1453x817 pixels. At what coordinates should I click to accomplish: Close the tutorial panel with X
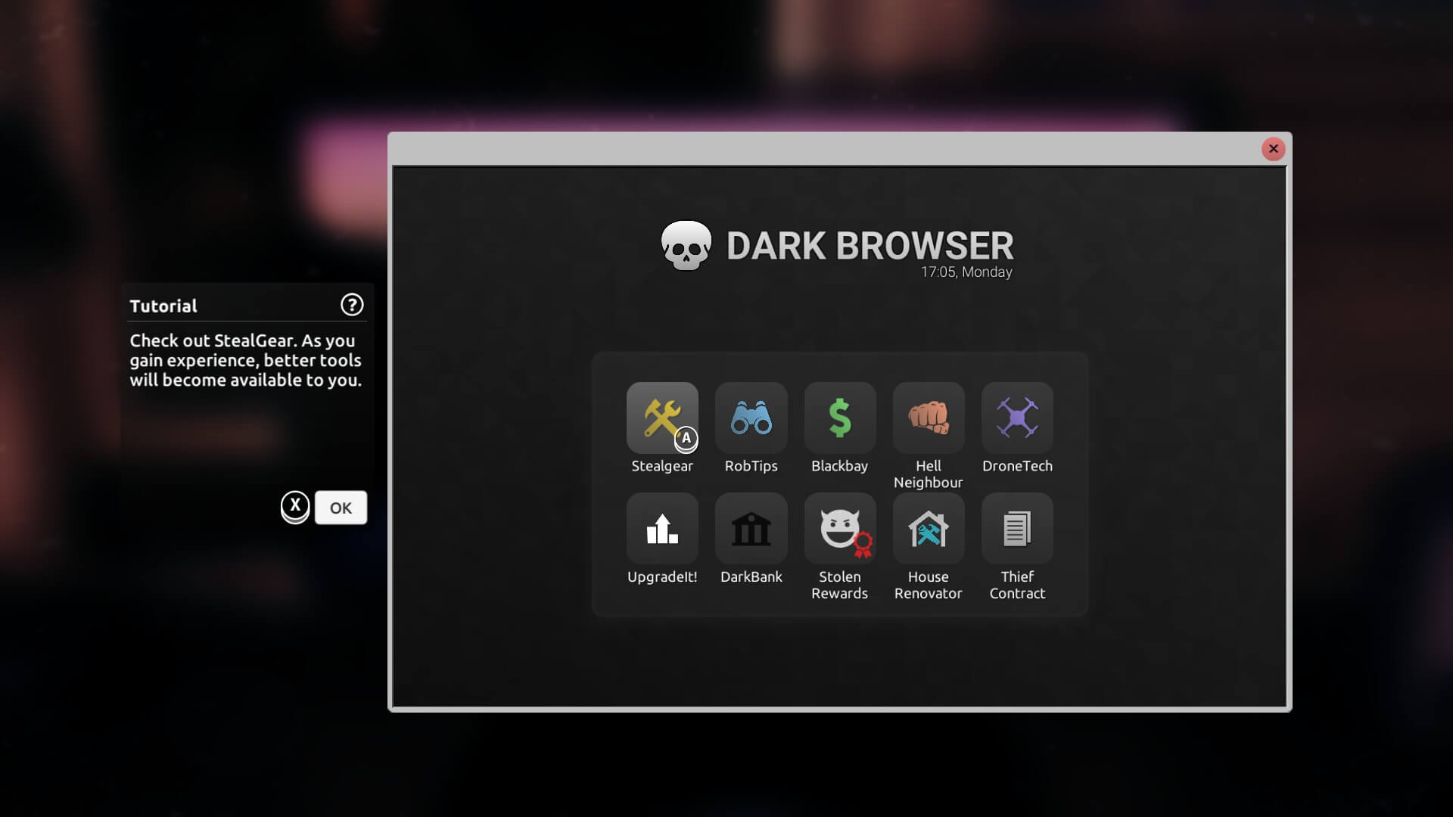pos(294,507)
